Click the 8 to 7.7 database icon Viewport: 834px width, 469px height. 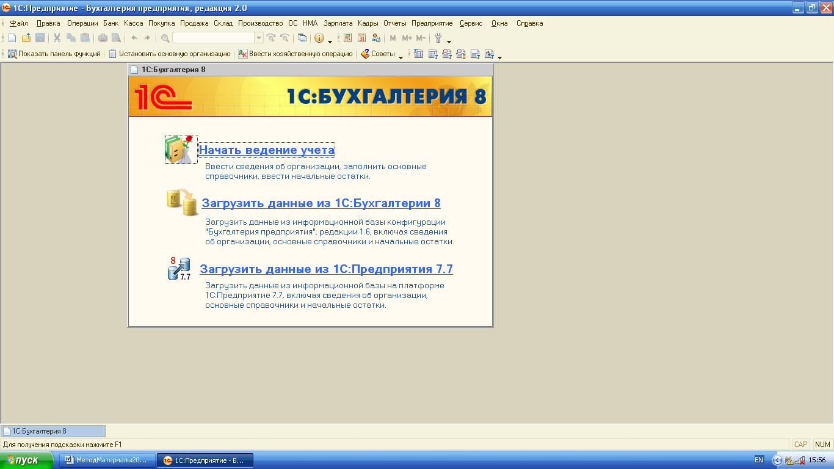(x=179, y=269)
